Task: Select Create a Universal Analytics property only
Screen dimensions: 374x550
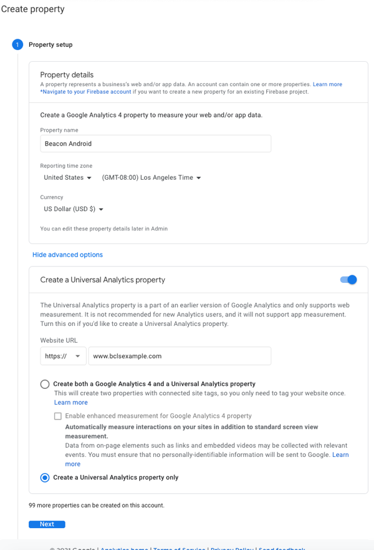Action: (45, 478)
